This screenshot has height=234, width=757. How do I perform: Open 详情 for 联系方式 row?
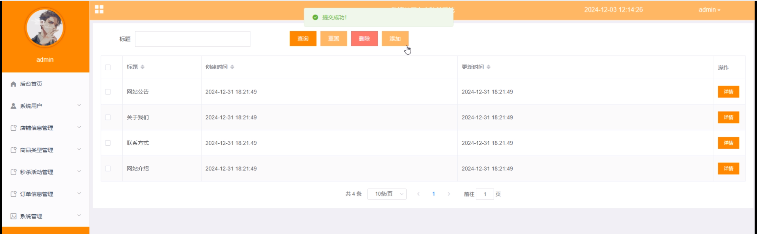[728, 143]
